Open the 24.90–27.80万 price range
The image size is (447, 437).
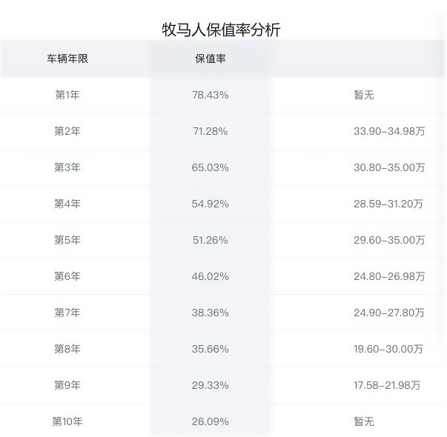point(389,313)
